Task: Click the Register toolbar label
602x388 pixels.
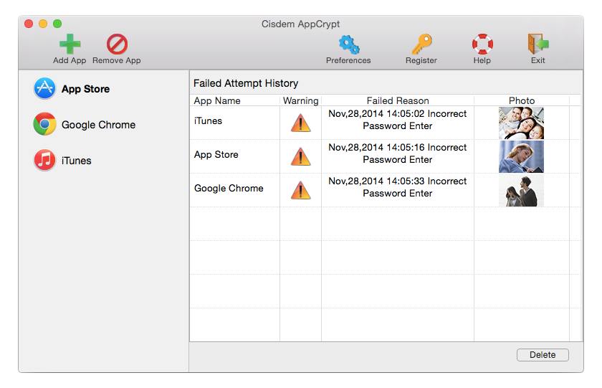Action: tap(421, 60)
